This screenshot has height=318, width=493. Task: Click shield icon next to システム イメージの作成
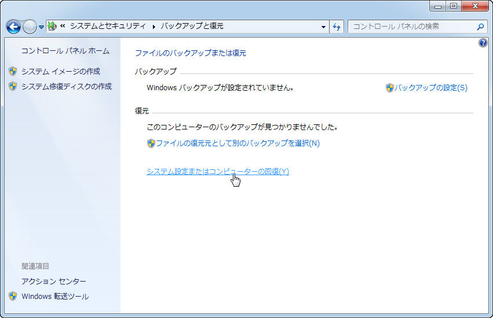click(x=13, y=71)
